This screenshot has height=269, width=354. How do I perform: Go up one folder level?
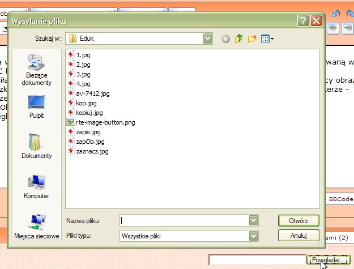point(238,39)
